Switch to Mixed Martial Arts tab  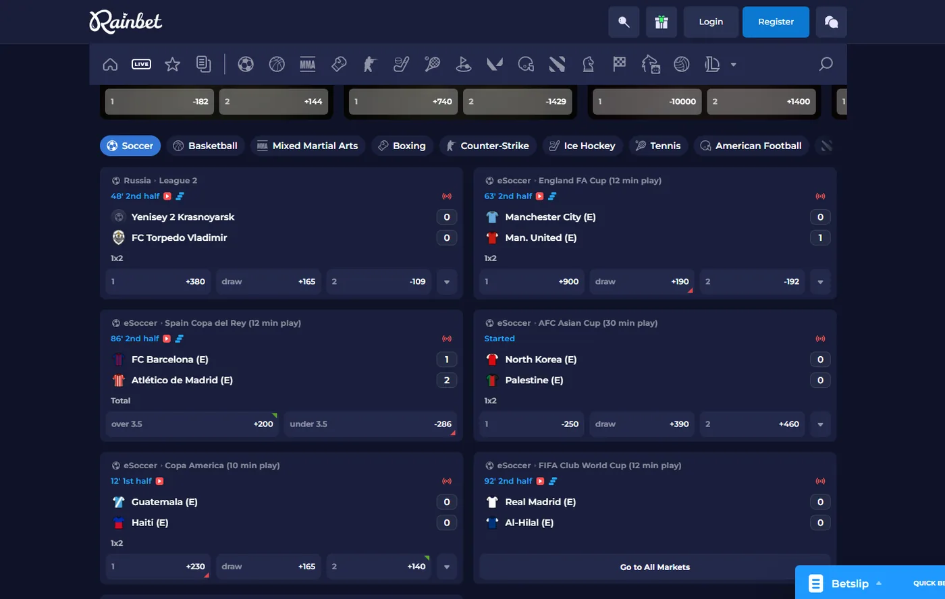tap(308, 146)
